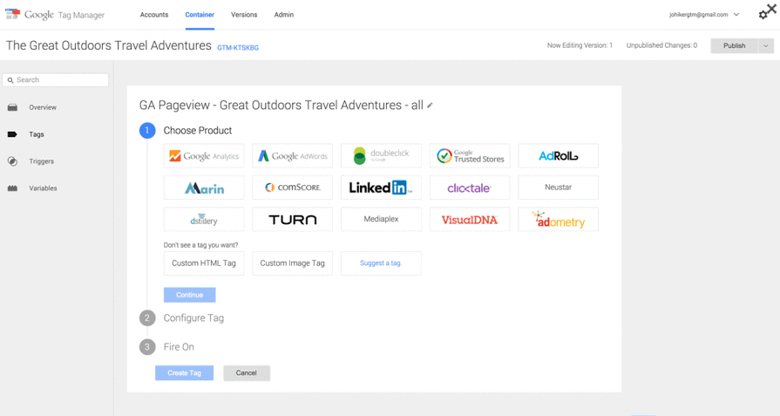Select the TURN product tile
Viewport: 780px width, 416px height.
(x=293, y=220)
